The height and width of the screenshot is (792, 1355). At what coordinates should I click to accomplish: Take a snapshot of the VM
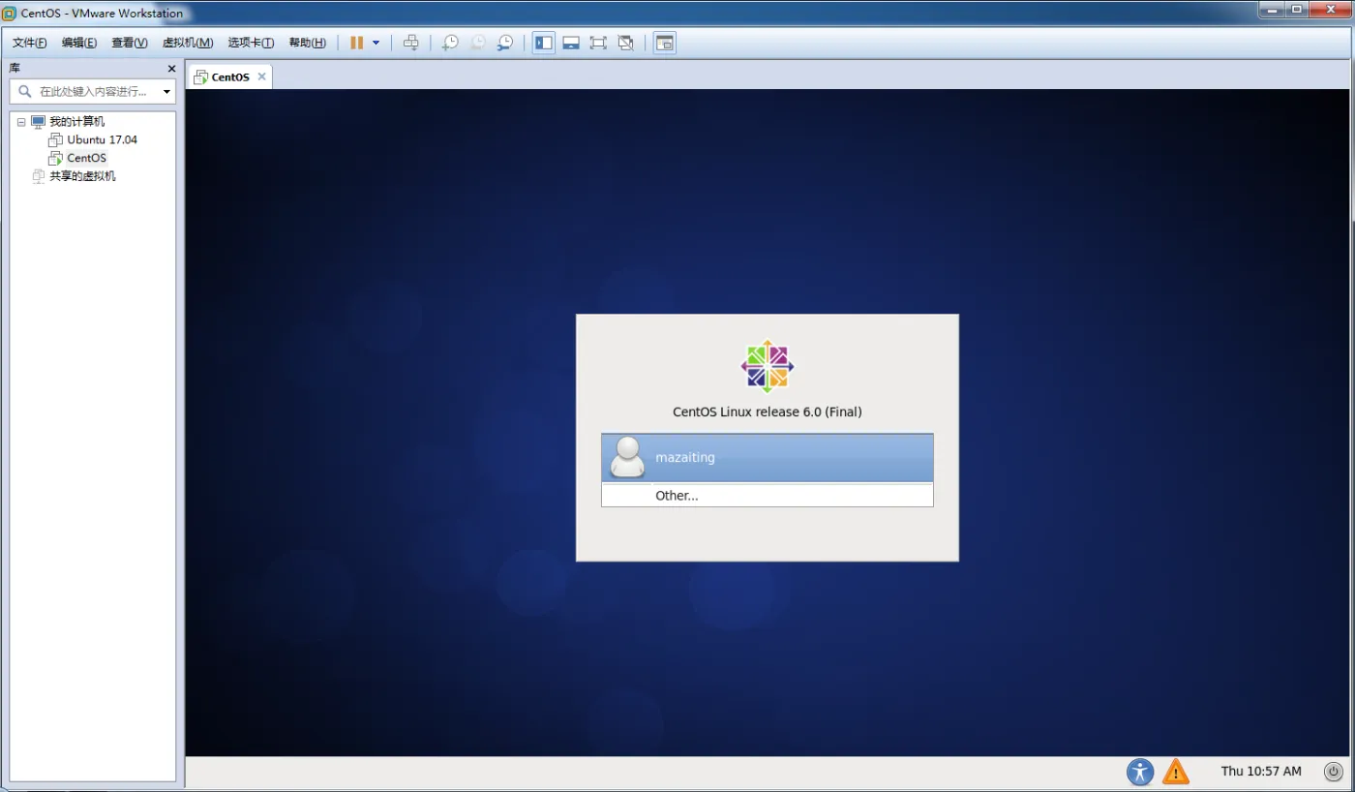[450, 43]
